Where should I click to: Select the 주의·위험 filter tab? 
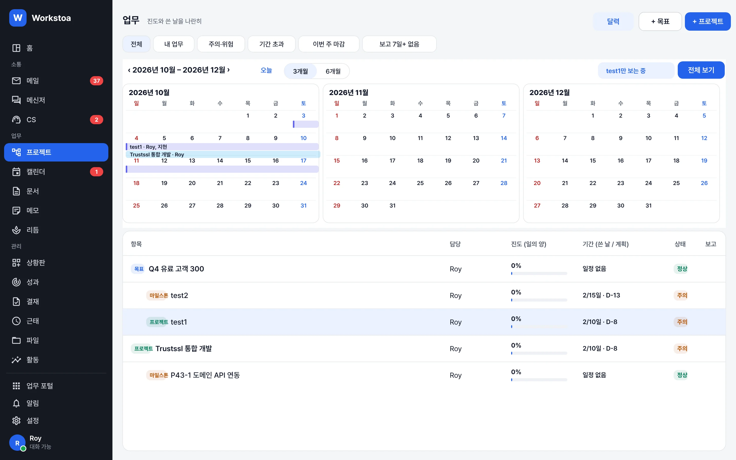[221, 44]
